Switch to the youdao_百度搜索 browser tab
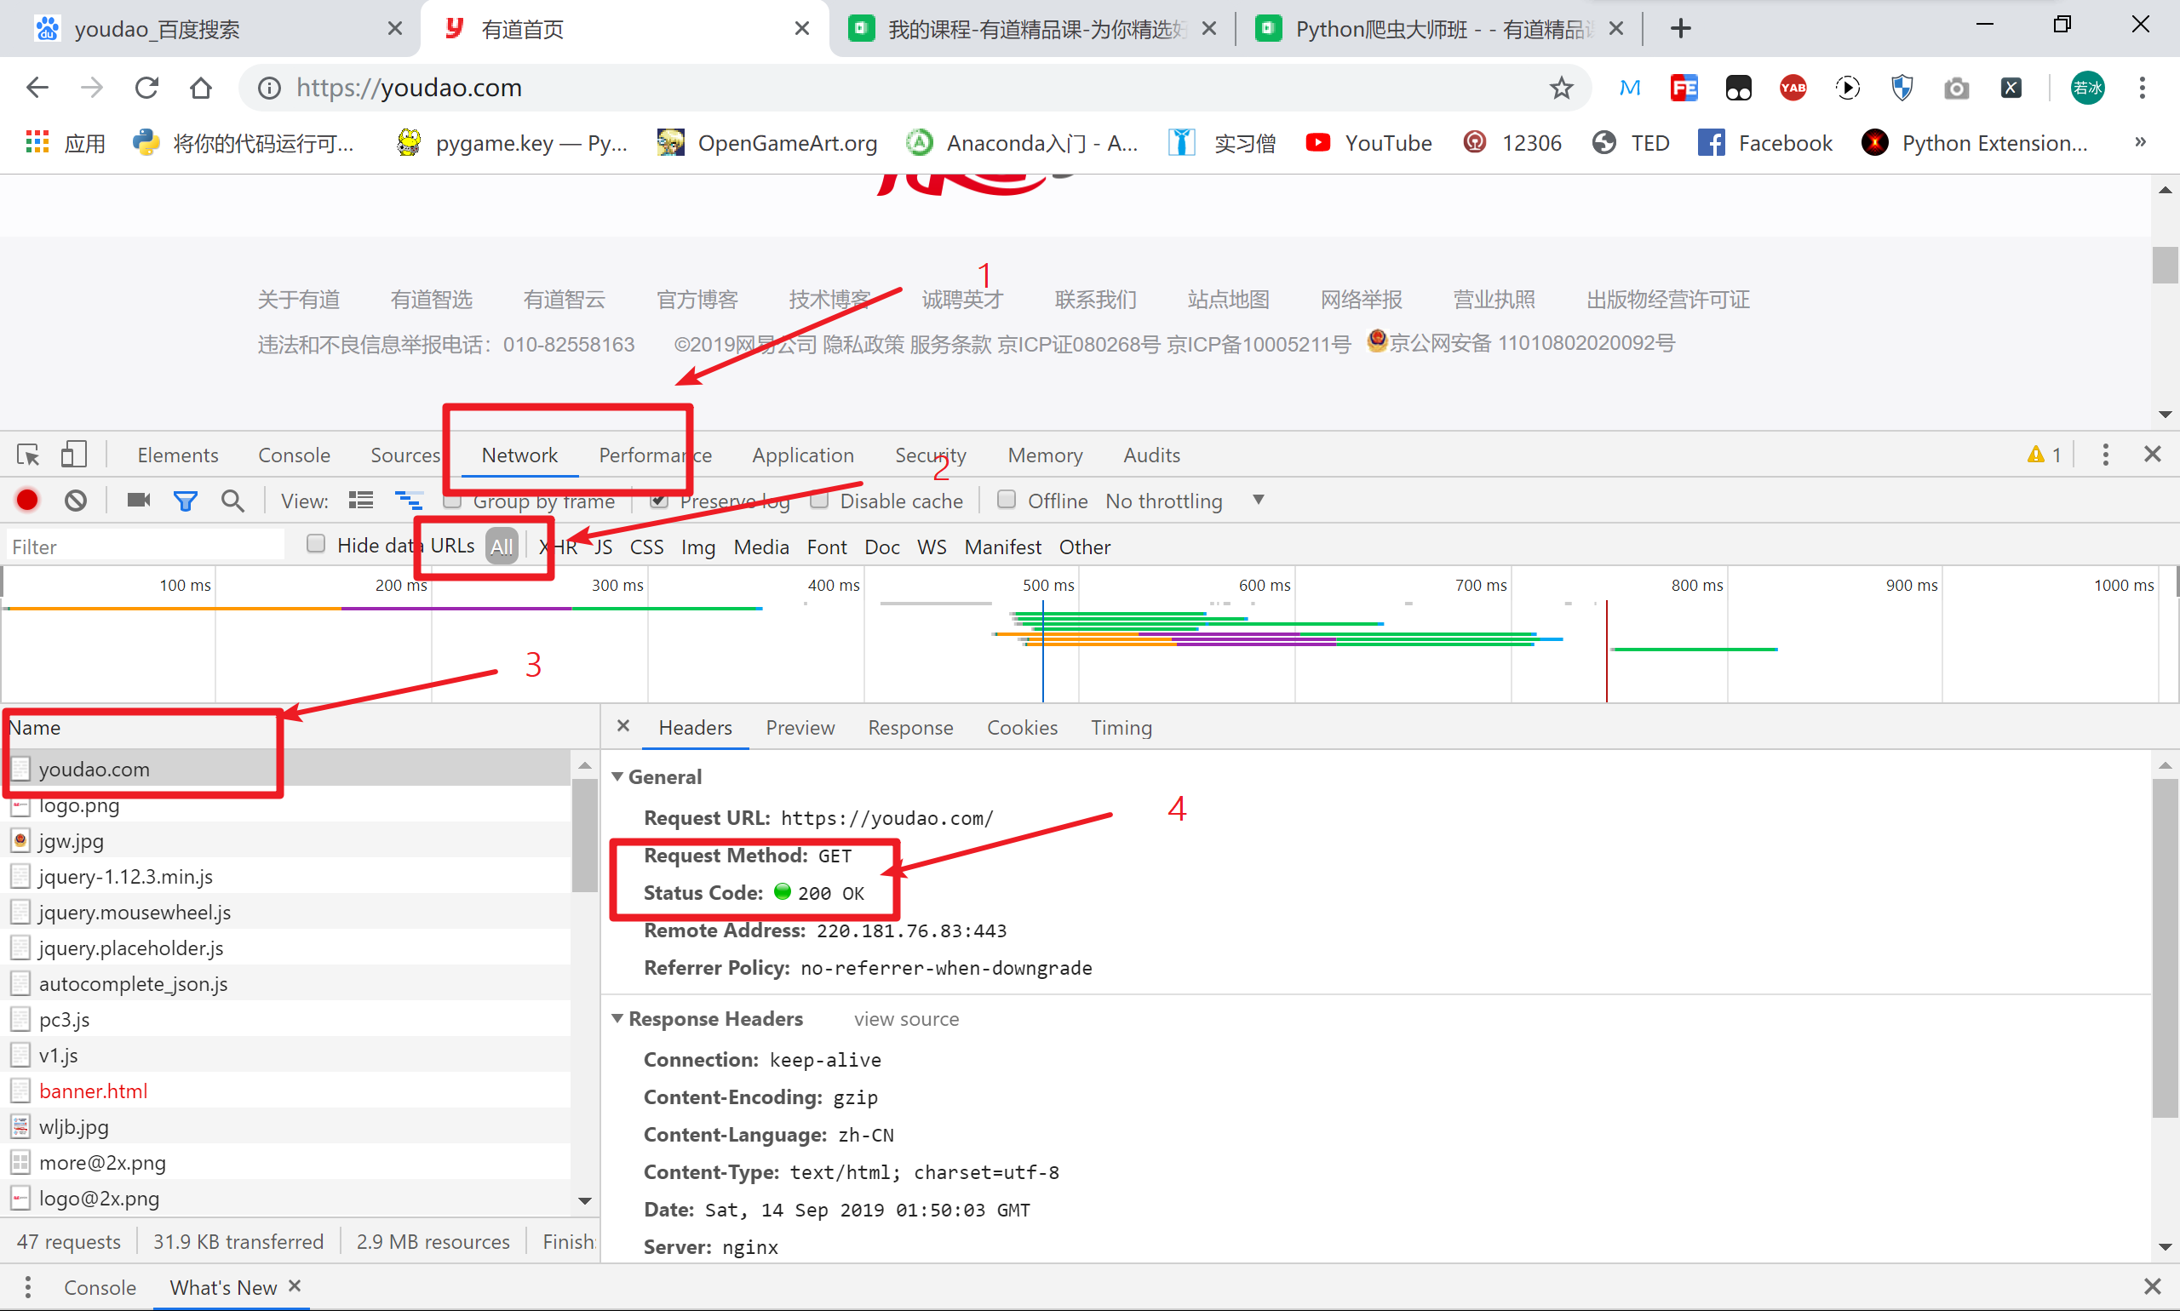Image resolution: width=2180 pixels, height=1311 pixels. click(209, 29)
